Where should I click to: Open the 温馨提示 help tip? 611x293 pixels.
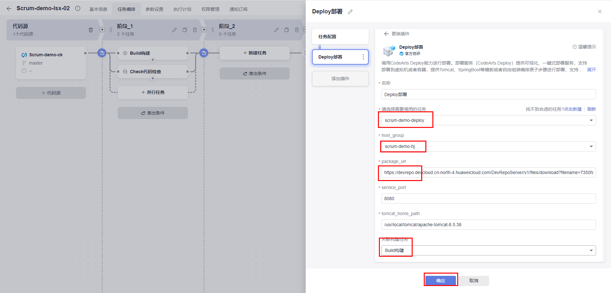coord(584,47)
